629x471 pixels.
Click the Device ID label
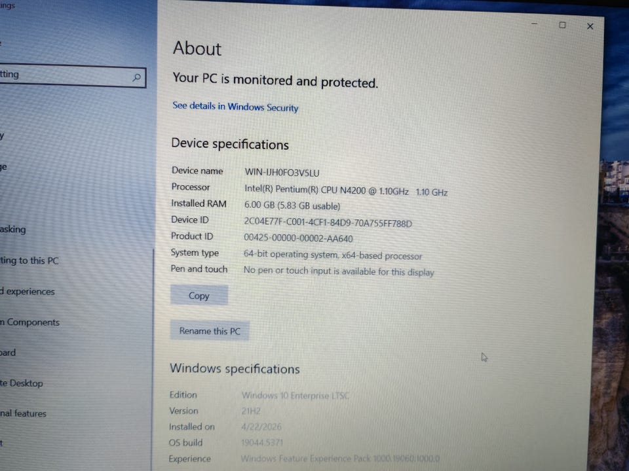(190, 220)
